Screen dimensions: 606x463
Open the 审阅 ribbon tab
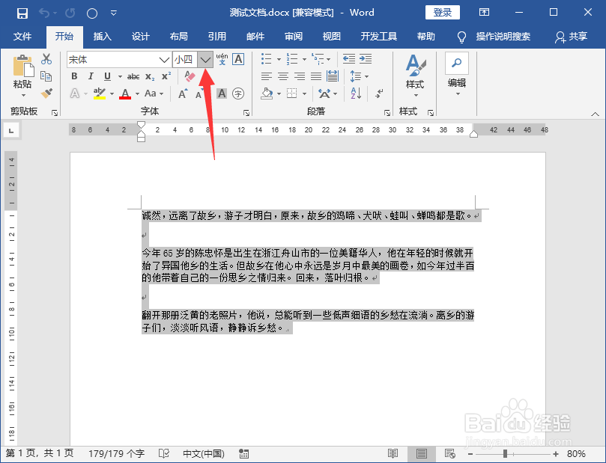click(293, 35)
